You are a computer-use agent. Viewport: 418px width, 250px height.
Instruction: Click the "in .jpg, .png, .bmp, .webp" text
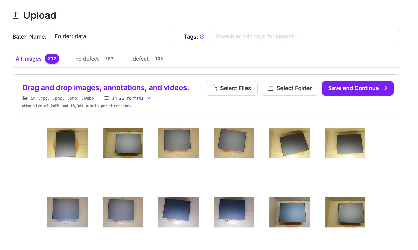[62, 98]
